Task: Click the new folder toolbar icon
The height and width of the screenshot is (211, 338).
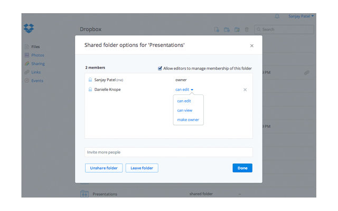Action: click(227, 30)
